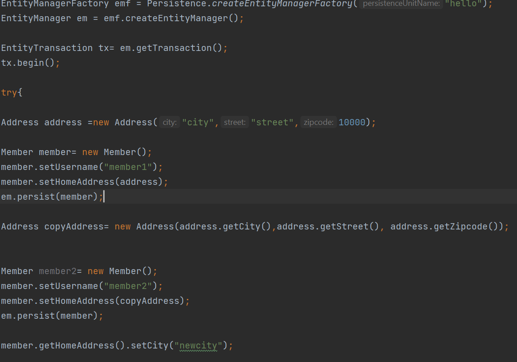Click address.getZipcode() call

point(444,227)
